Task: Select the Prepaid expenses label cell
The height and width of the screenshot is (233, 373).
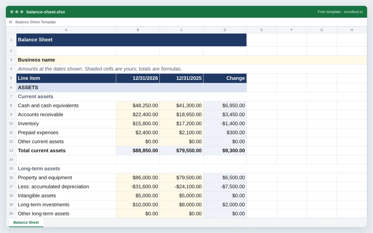Action: click(x=66, y=133)
